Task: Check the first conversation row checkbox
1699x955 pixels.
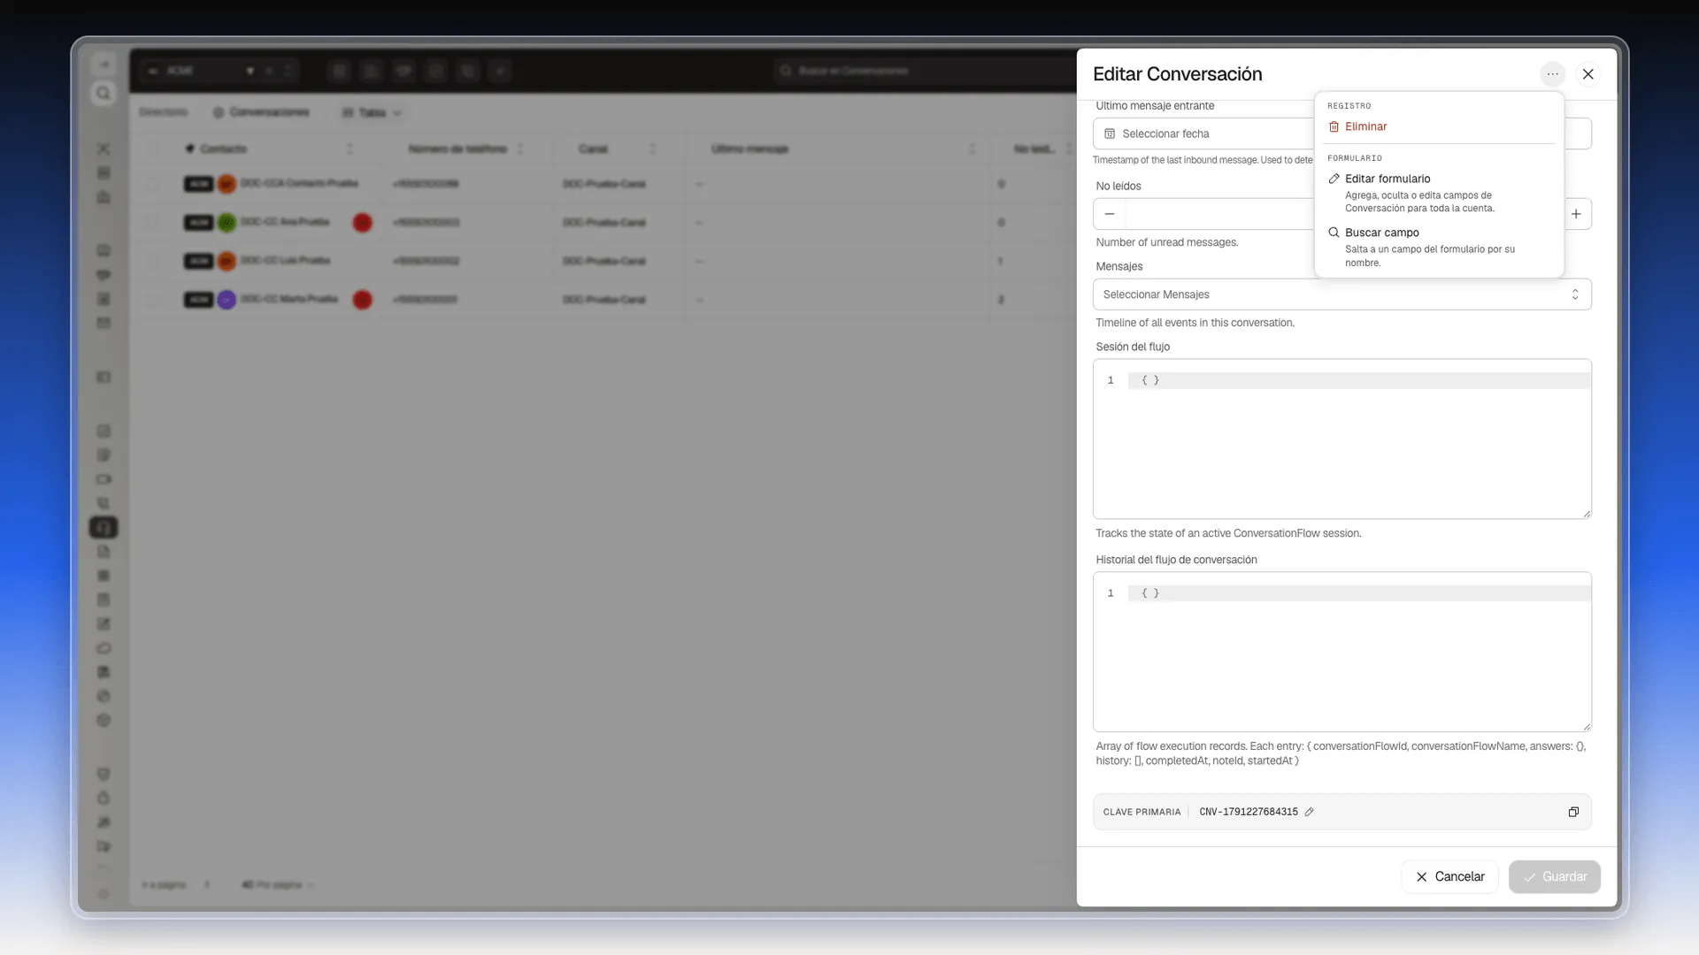Action: [x=153, y=184]
